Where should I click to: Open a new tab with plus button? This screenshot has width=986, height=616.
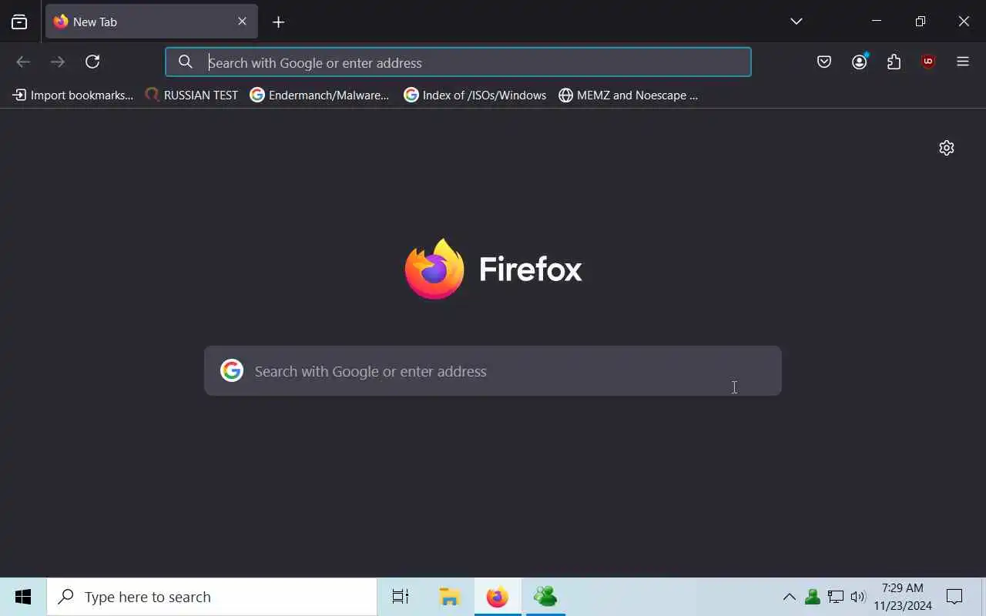[279, 22]
